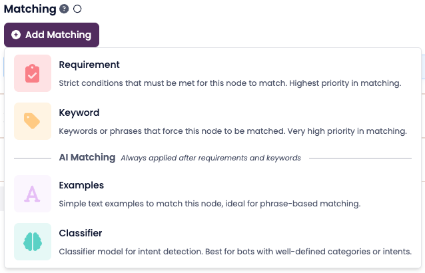Click the Examples description about text examples
The height and width of the screenshot is (273, 425).
click(x=209, y=204)
